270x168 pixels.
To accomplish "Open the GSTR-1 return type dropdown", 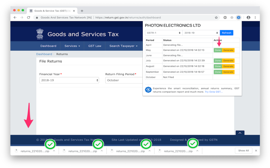I will pos(163,32).
